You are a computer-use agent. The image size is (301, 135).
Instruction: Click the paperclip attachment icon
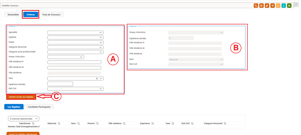coord(267,6)
